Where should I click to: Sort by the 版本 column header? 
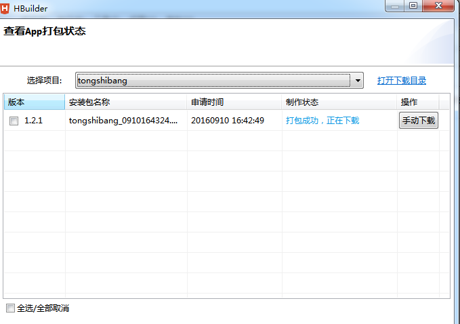point(34,102)
